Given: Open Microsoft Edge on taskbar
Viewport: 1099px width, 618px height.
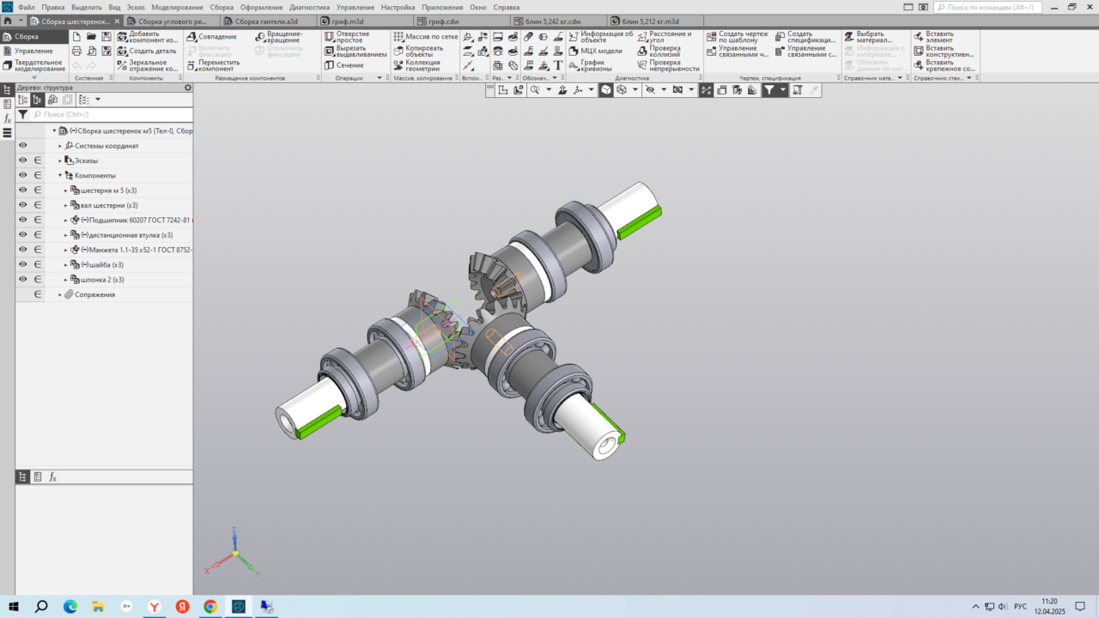Looking at the screenshot, I should click(x=70, y=606).
